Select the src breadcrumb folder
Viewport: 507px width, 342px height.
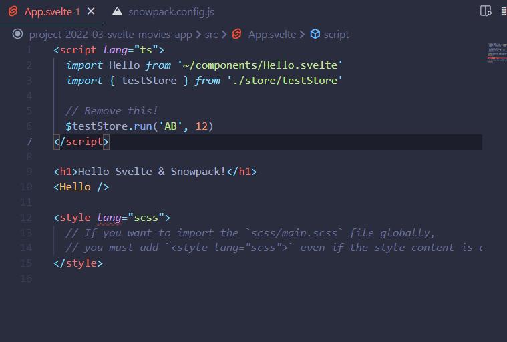pos(212,35)
